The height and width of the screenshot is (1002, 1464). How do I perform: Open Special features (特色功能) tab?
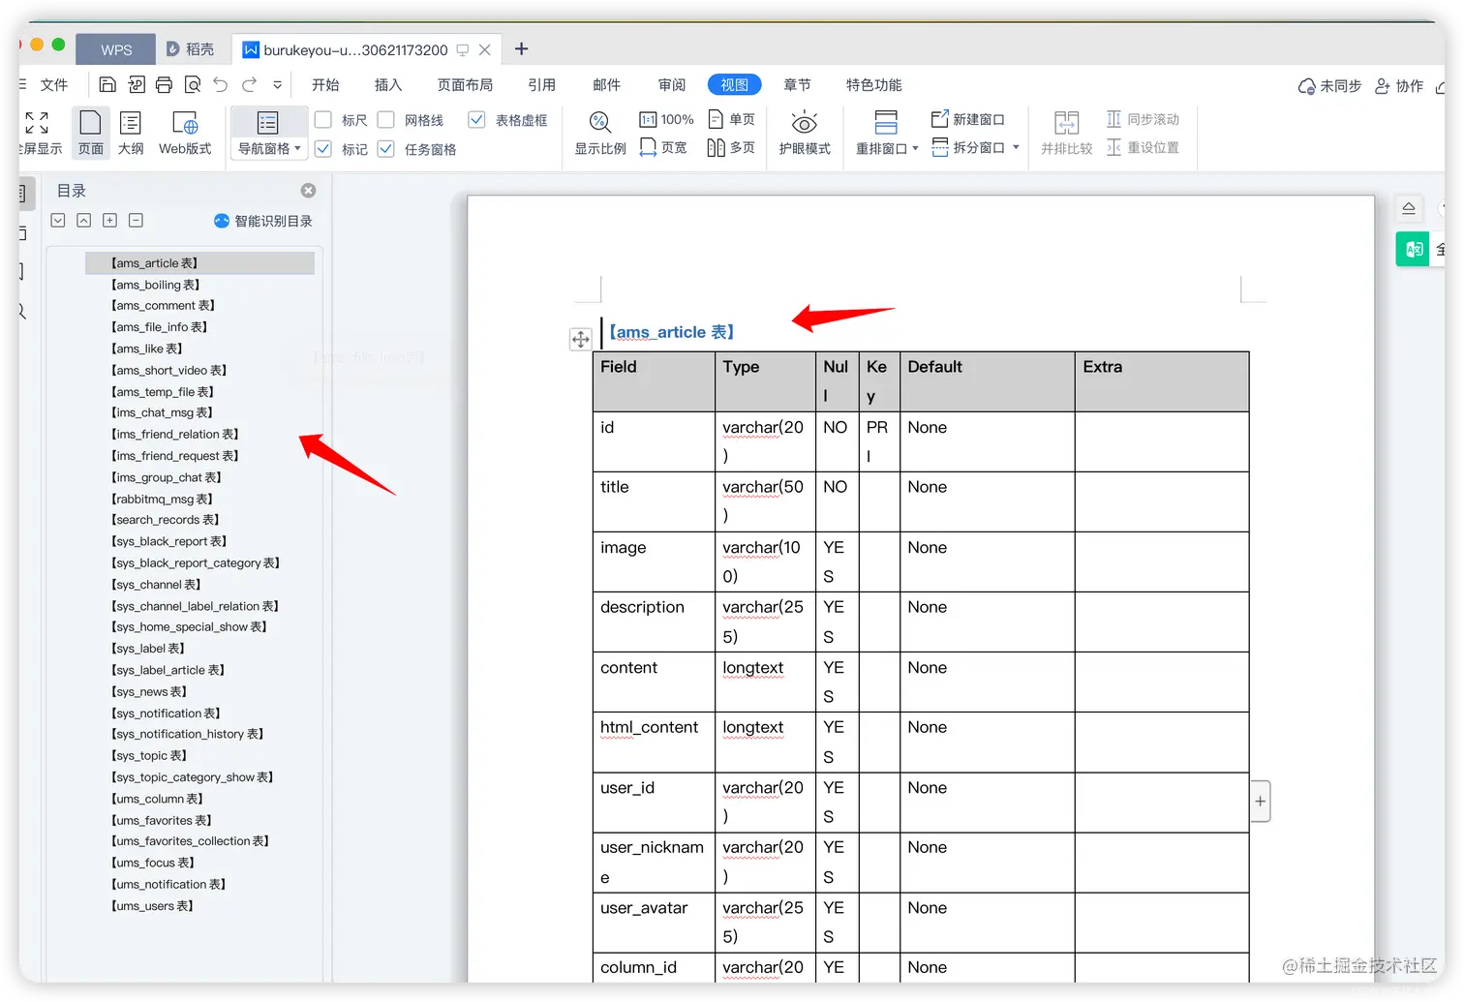874,85
